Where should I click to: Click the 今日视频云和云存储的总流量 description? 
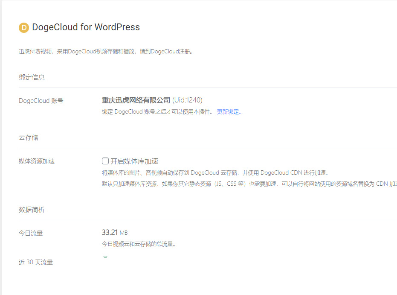(139, 244)
